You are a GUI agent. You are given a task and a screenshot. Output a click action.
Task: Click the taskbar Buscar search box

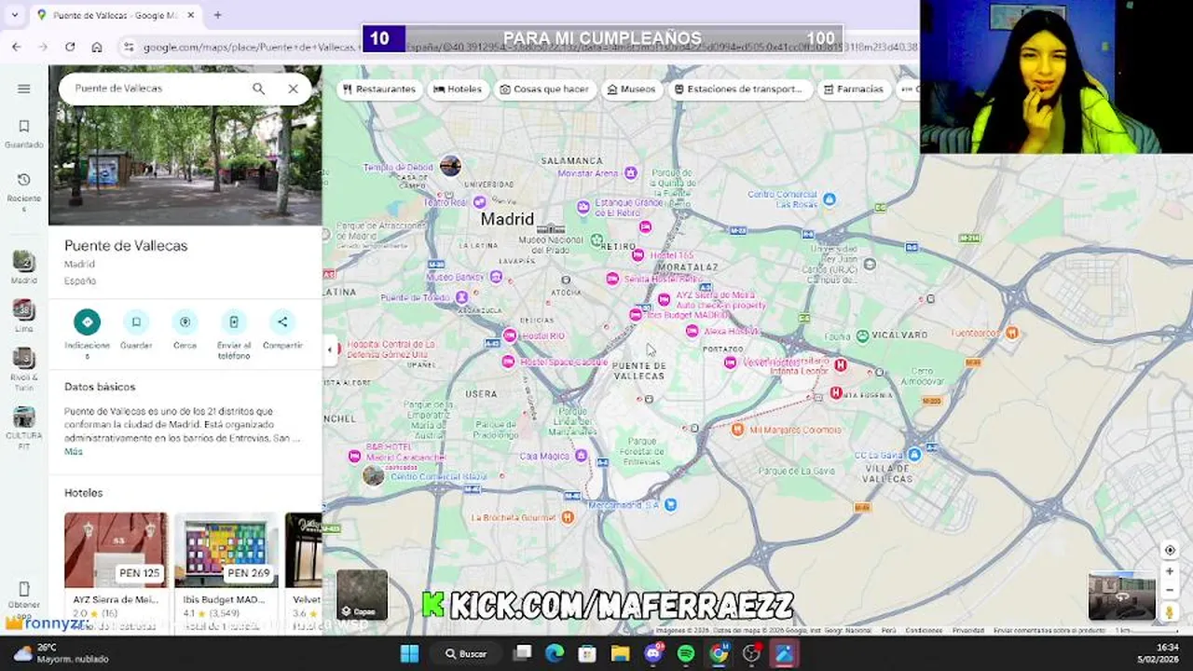click(x=466, y=653)
